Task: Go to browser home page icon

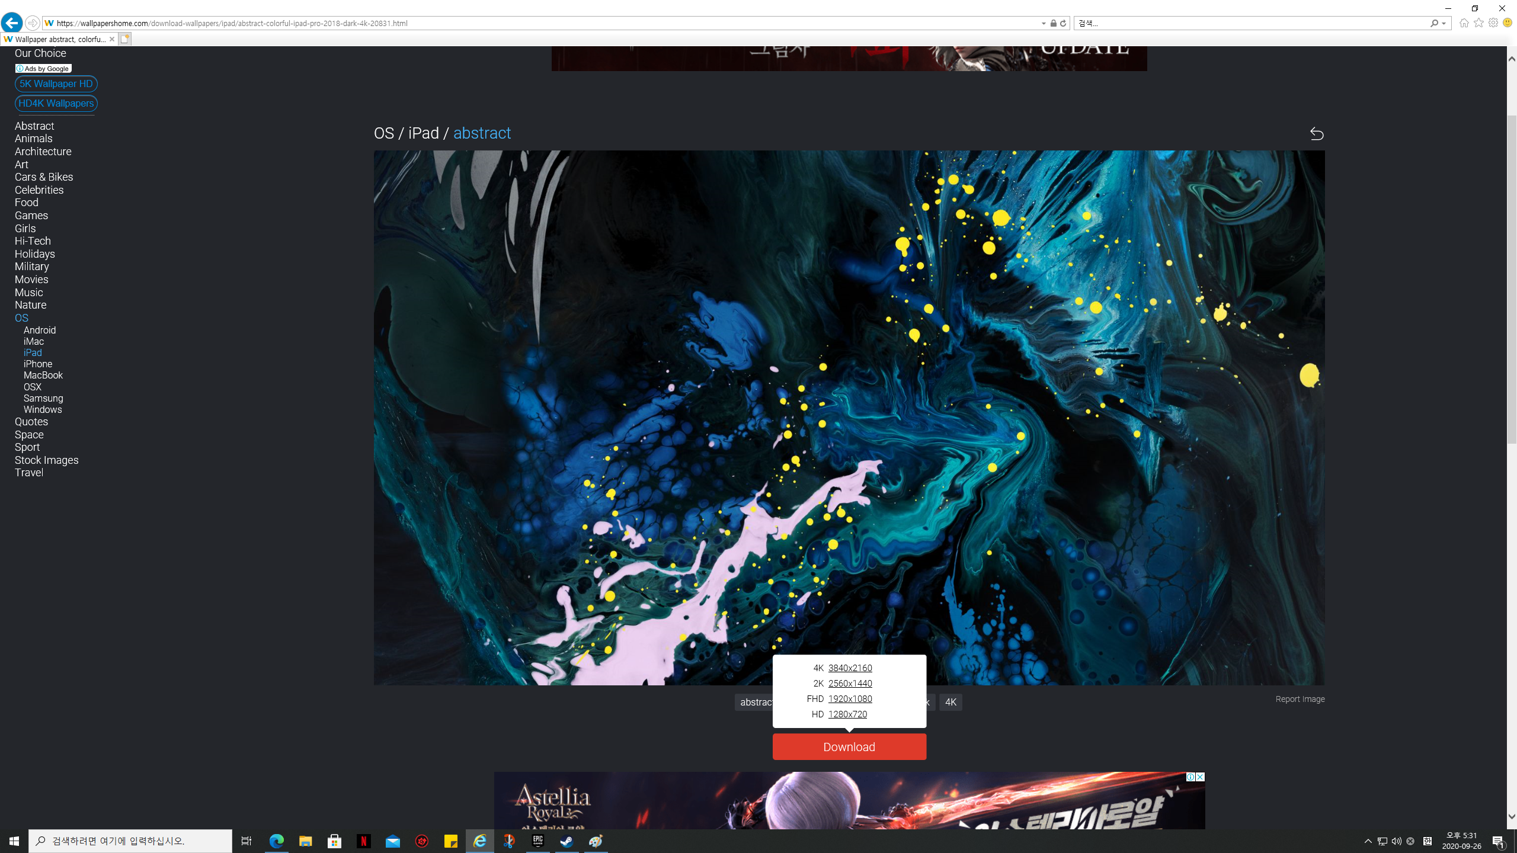Action: pos(1464,23)
